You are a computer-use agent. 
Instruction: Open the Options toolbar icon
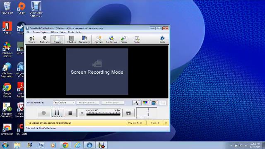point(99,39)
